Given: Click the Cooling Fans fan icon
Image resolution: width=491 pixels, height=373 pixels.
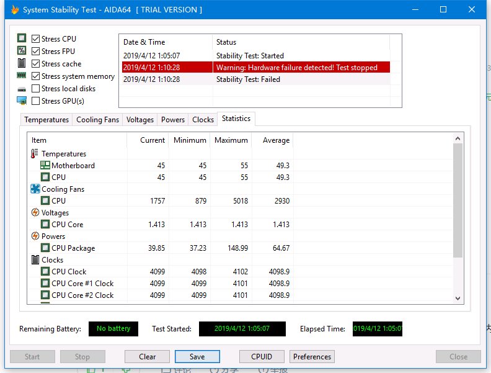Looking at the screenshot, I should tap(35, 189).
